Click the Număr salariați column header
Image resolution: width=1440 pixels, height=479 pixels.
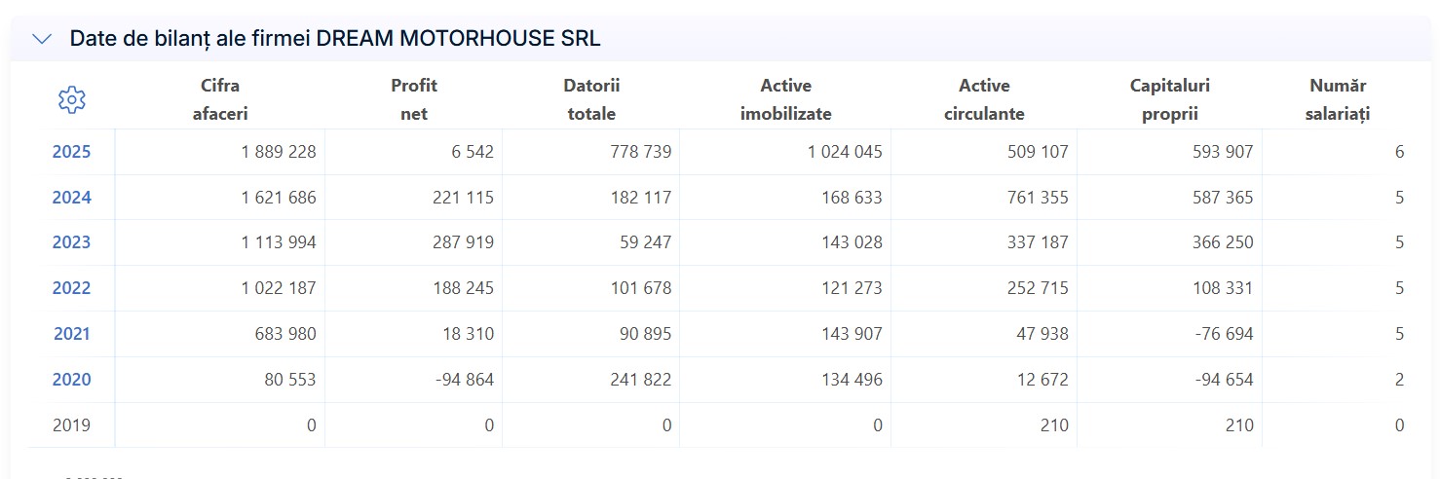[1338, 99]
